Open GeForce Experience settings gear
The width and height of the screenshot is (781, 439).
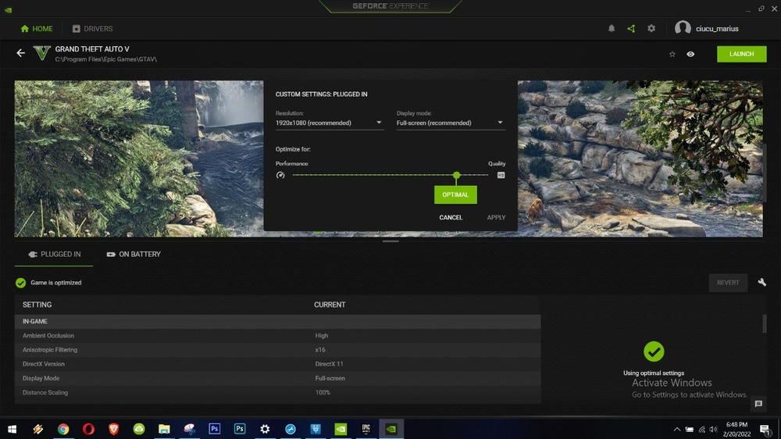(x=651, y=28)
